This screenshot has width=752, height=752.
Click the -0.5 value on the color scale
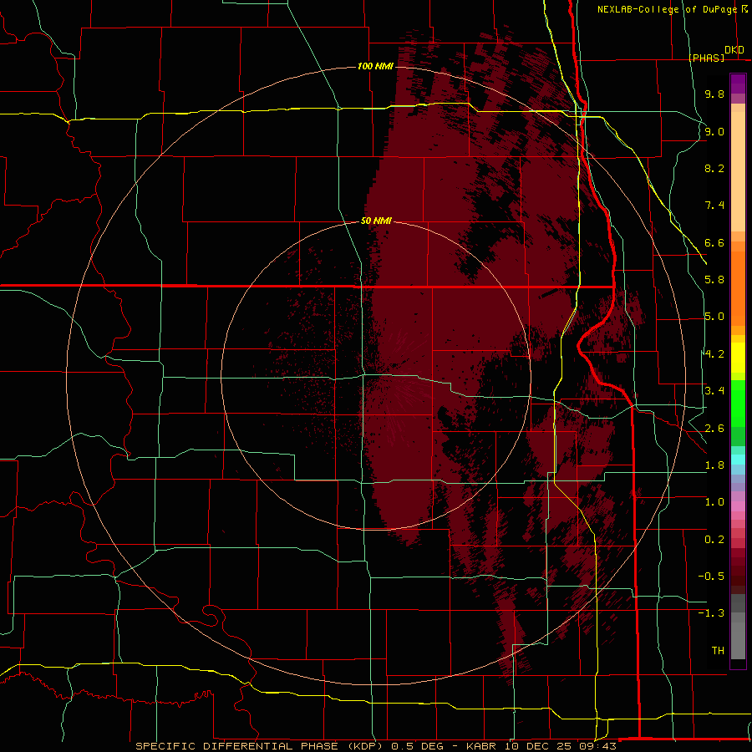click(711, 577)
